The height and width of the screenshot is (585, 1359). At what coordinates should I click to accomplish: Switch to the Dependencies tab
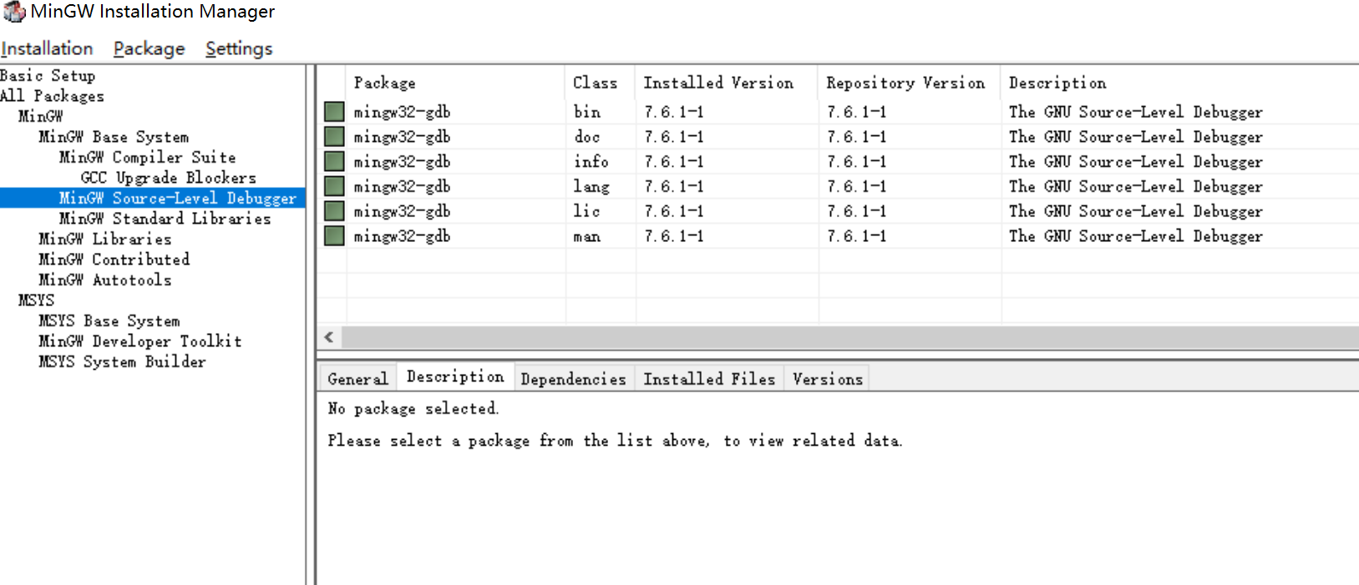coord(573,377)
